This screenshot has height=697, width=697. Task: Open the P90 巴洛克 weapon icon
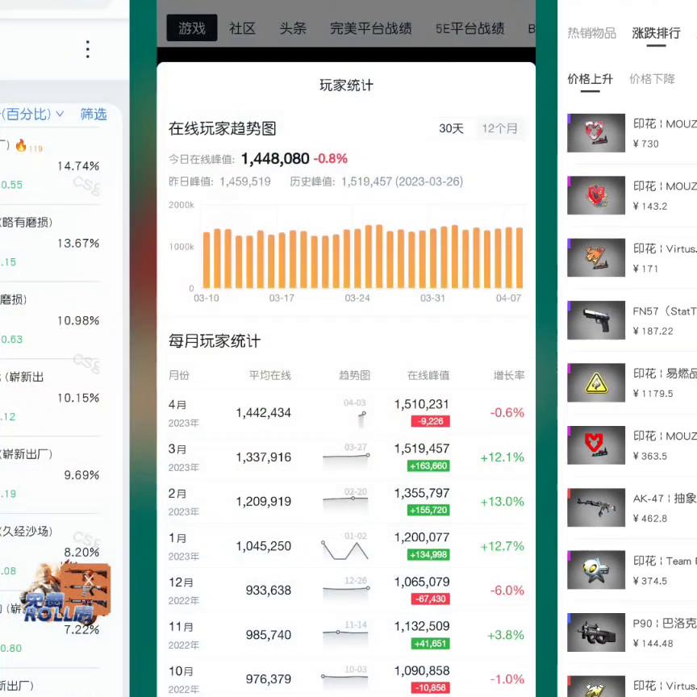click(x=596, y=632)
